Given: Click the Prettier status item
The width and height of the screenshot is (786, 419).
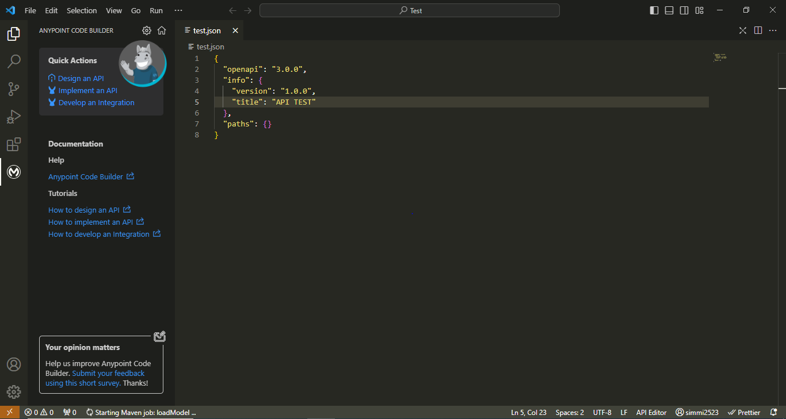Looking at the screenshot, I should (744, 412).
